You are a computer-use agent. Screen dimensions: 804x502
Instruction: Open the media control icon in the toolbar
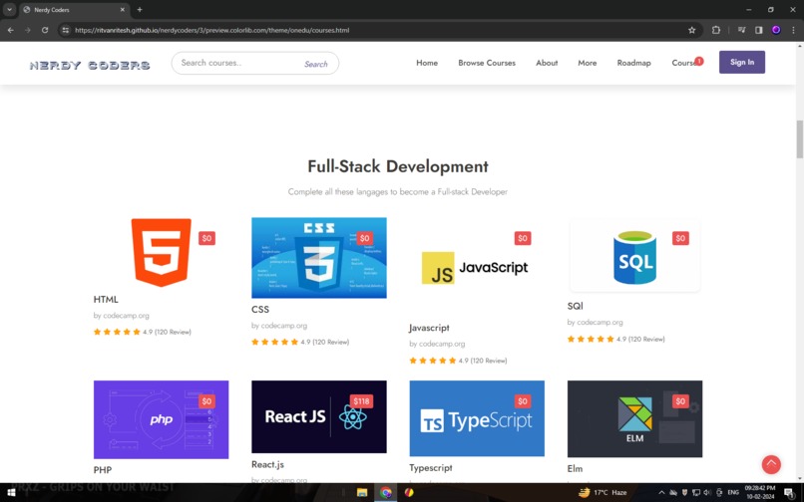pyautogui.click(x=741, y=30)
